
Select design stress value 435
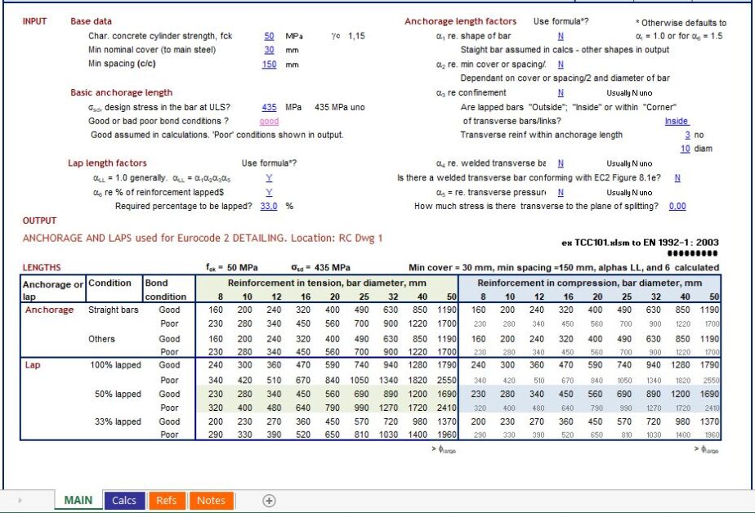coord(269,107)
